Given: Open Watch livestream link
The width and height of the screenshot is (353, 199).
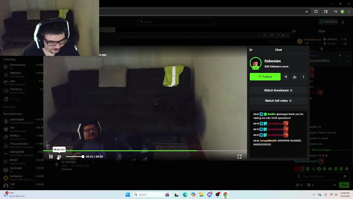Looking at the screenshot, I should pos(278,90).
